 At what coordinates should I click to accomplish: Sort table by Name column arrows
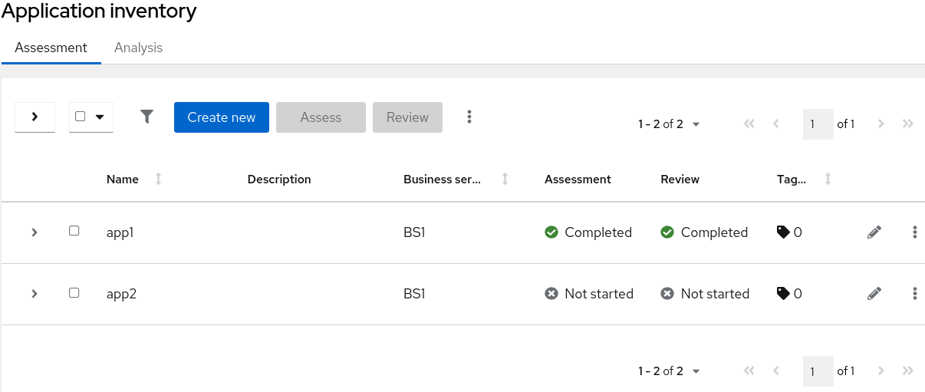[158, 179]
